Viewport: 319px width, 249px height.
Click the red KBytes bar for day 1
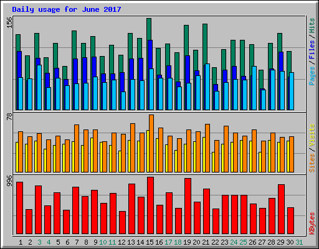[x=20, y=208]
